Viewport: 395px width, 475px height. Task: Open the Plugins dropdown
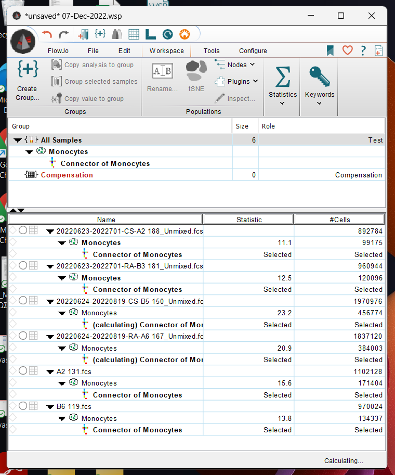[236, 82]
